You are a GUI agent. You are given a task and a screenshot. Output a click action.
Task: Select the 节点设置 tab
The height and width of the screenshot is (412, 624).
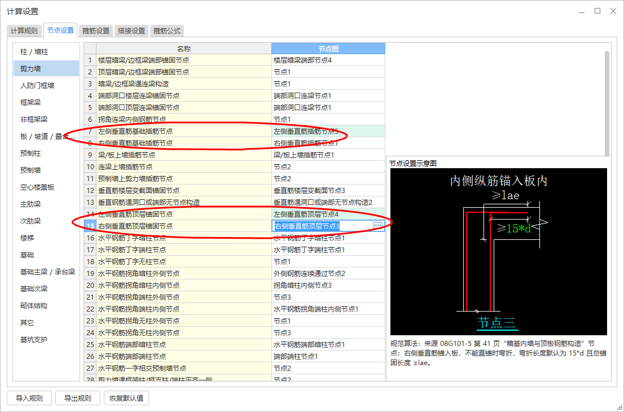(x=60, y=30)
